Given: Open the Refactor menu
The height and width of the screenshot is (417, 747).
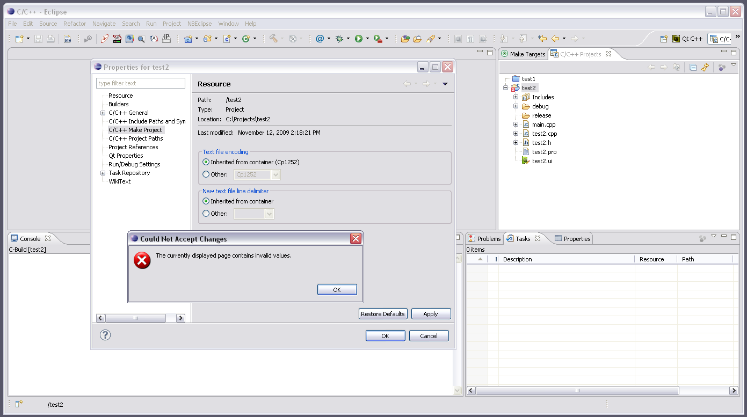Looking at the screenshot, I should click(x=75, y=24).
